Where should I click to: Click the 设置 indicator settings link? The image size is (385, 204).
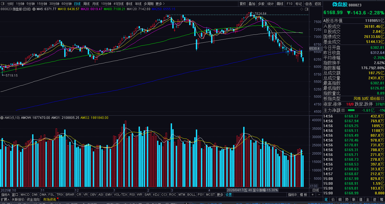[229, 195]
